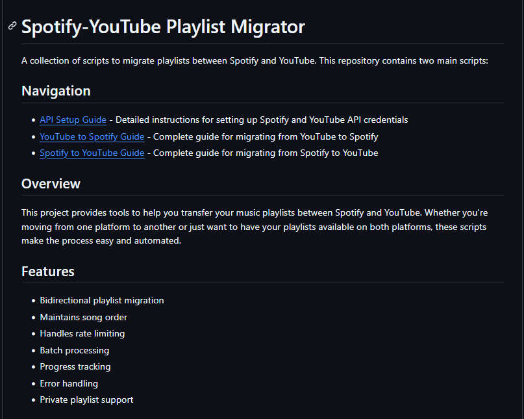Open the API Setup Guide link
Image resolution: width=524 pixels, height=419 pixels.
[73, 120]
